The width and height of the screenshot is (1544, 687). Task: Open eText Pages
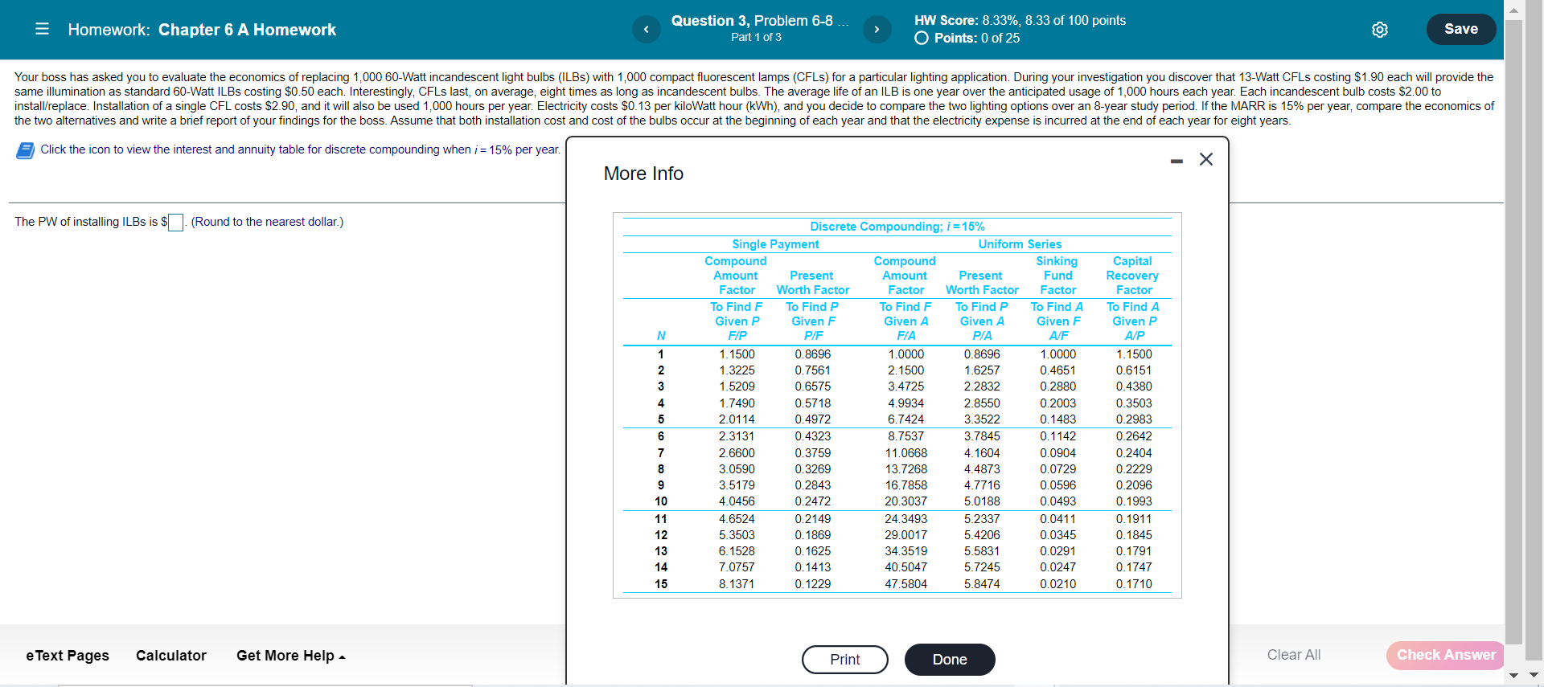68,656
